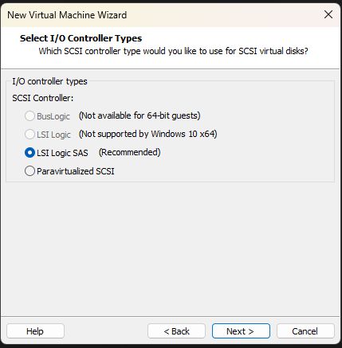Click the BusLogic label text
This screenshot has width=342, height=348.
click(53, 116)
